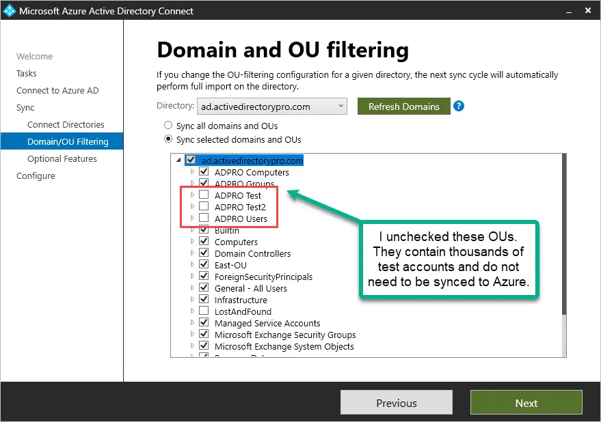The image size is (601, 422).
Task: Open Connect to Azure AD step
Action: click(57, 90)
